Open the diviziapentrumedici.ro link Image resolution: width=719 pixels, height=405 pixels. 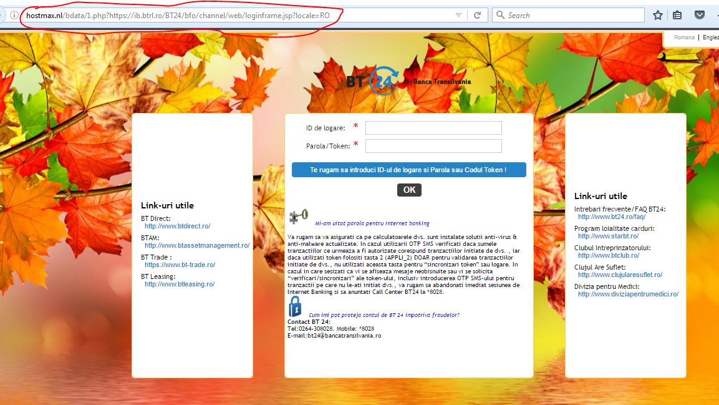[x=628, y=294]
